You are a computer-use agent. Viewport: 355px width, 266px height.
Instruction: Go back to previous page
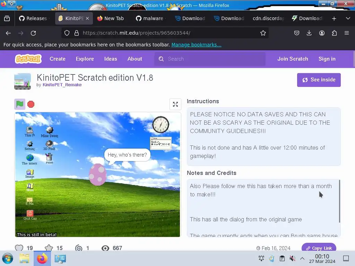(8, 33)
